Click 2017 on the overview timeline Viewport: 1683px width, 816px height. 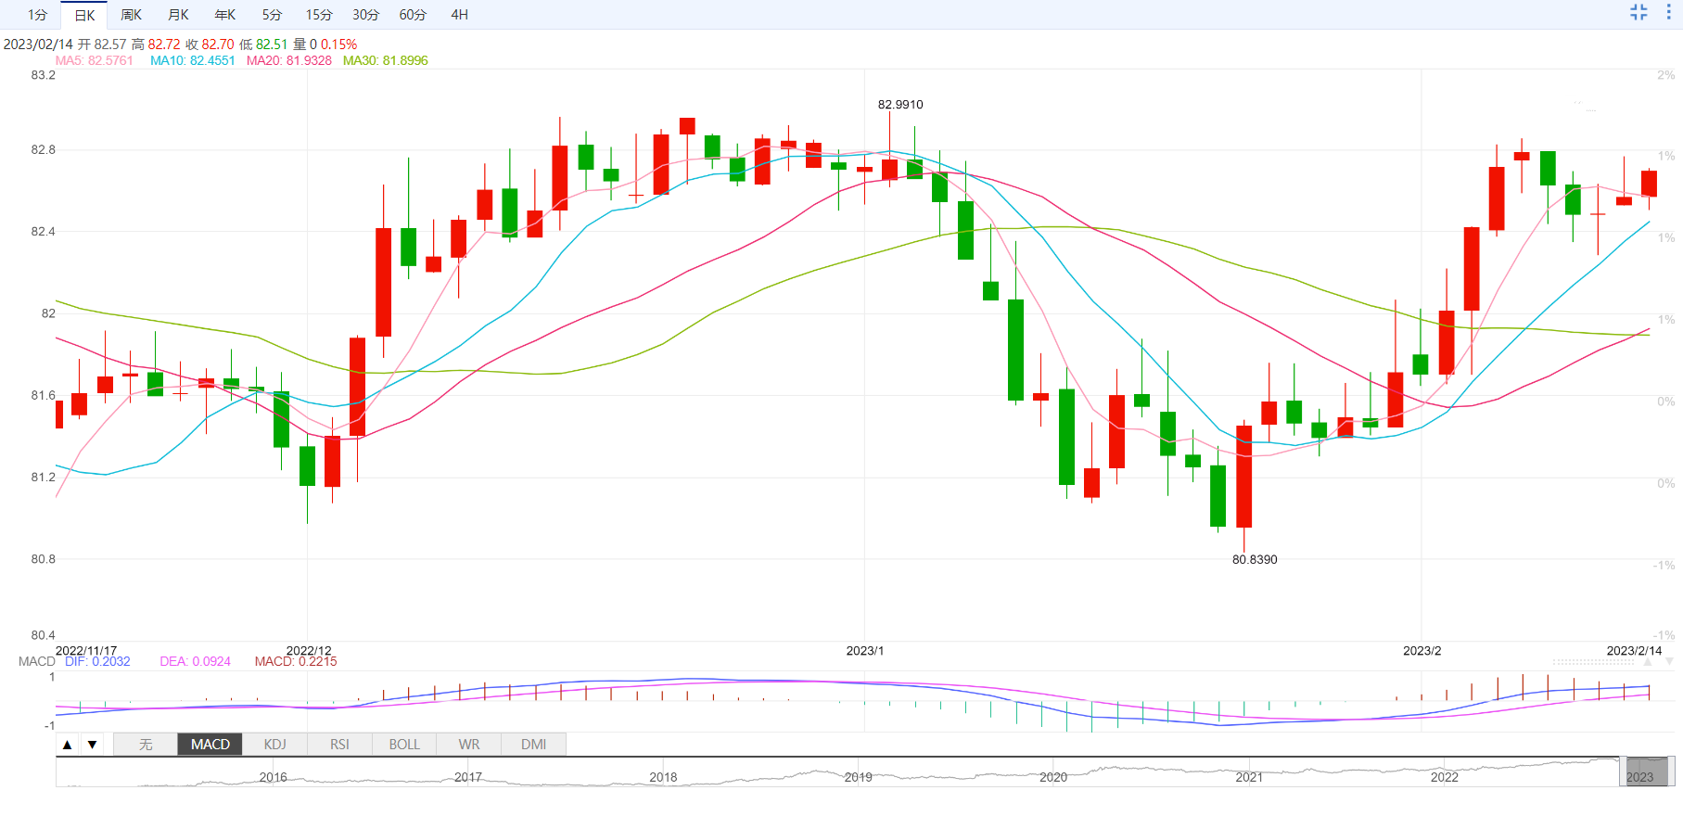(x=468, y=777)
